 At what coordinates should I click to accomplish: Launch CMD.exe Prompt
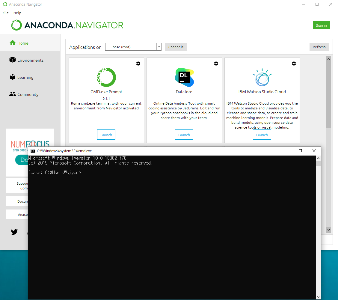[x=106, y=135]
